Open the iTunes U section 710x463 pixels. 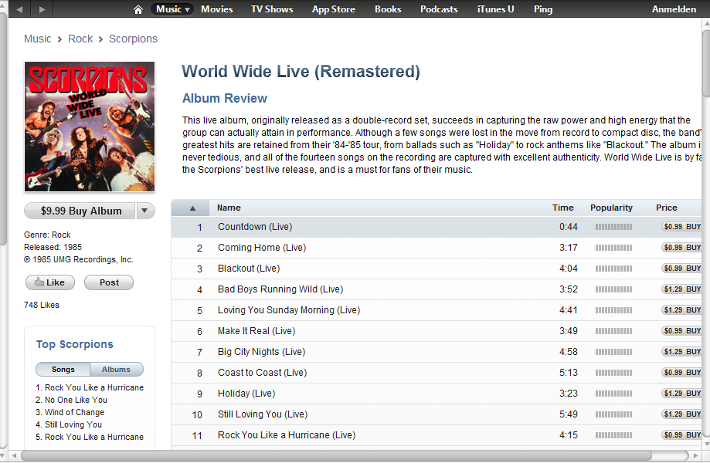coord(495,9)
